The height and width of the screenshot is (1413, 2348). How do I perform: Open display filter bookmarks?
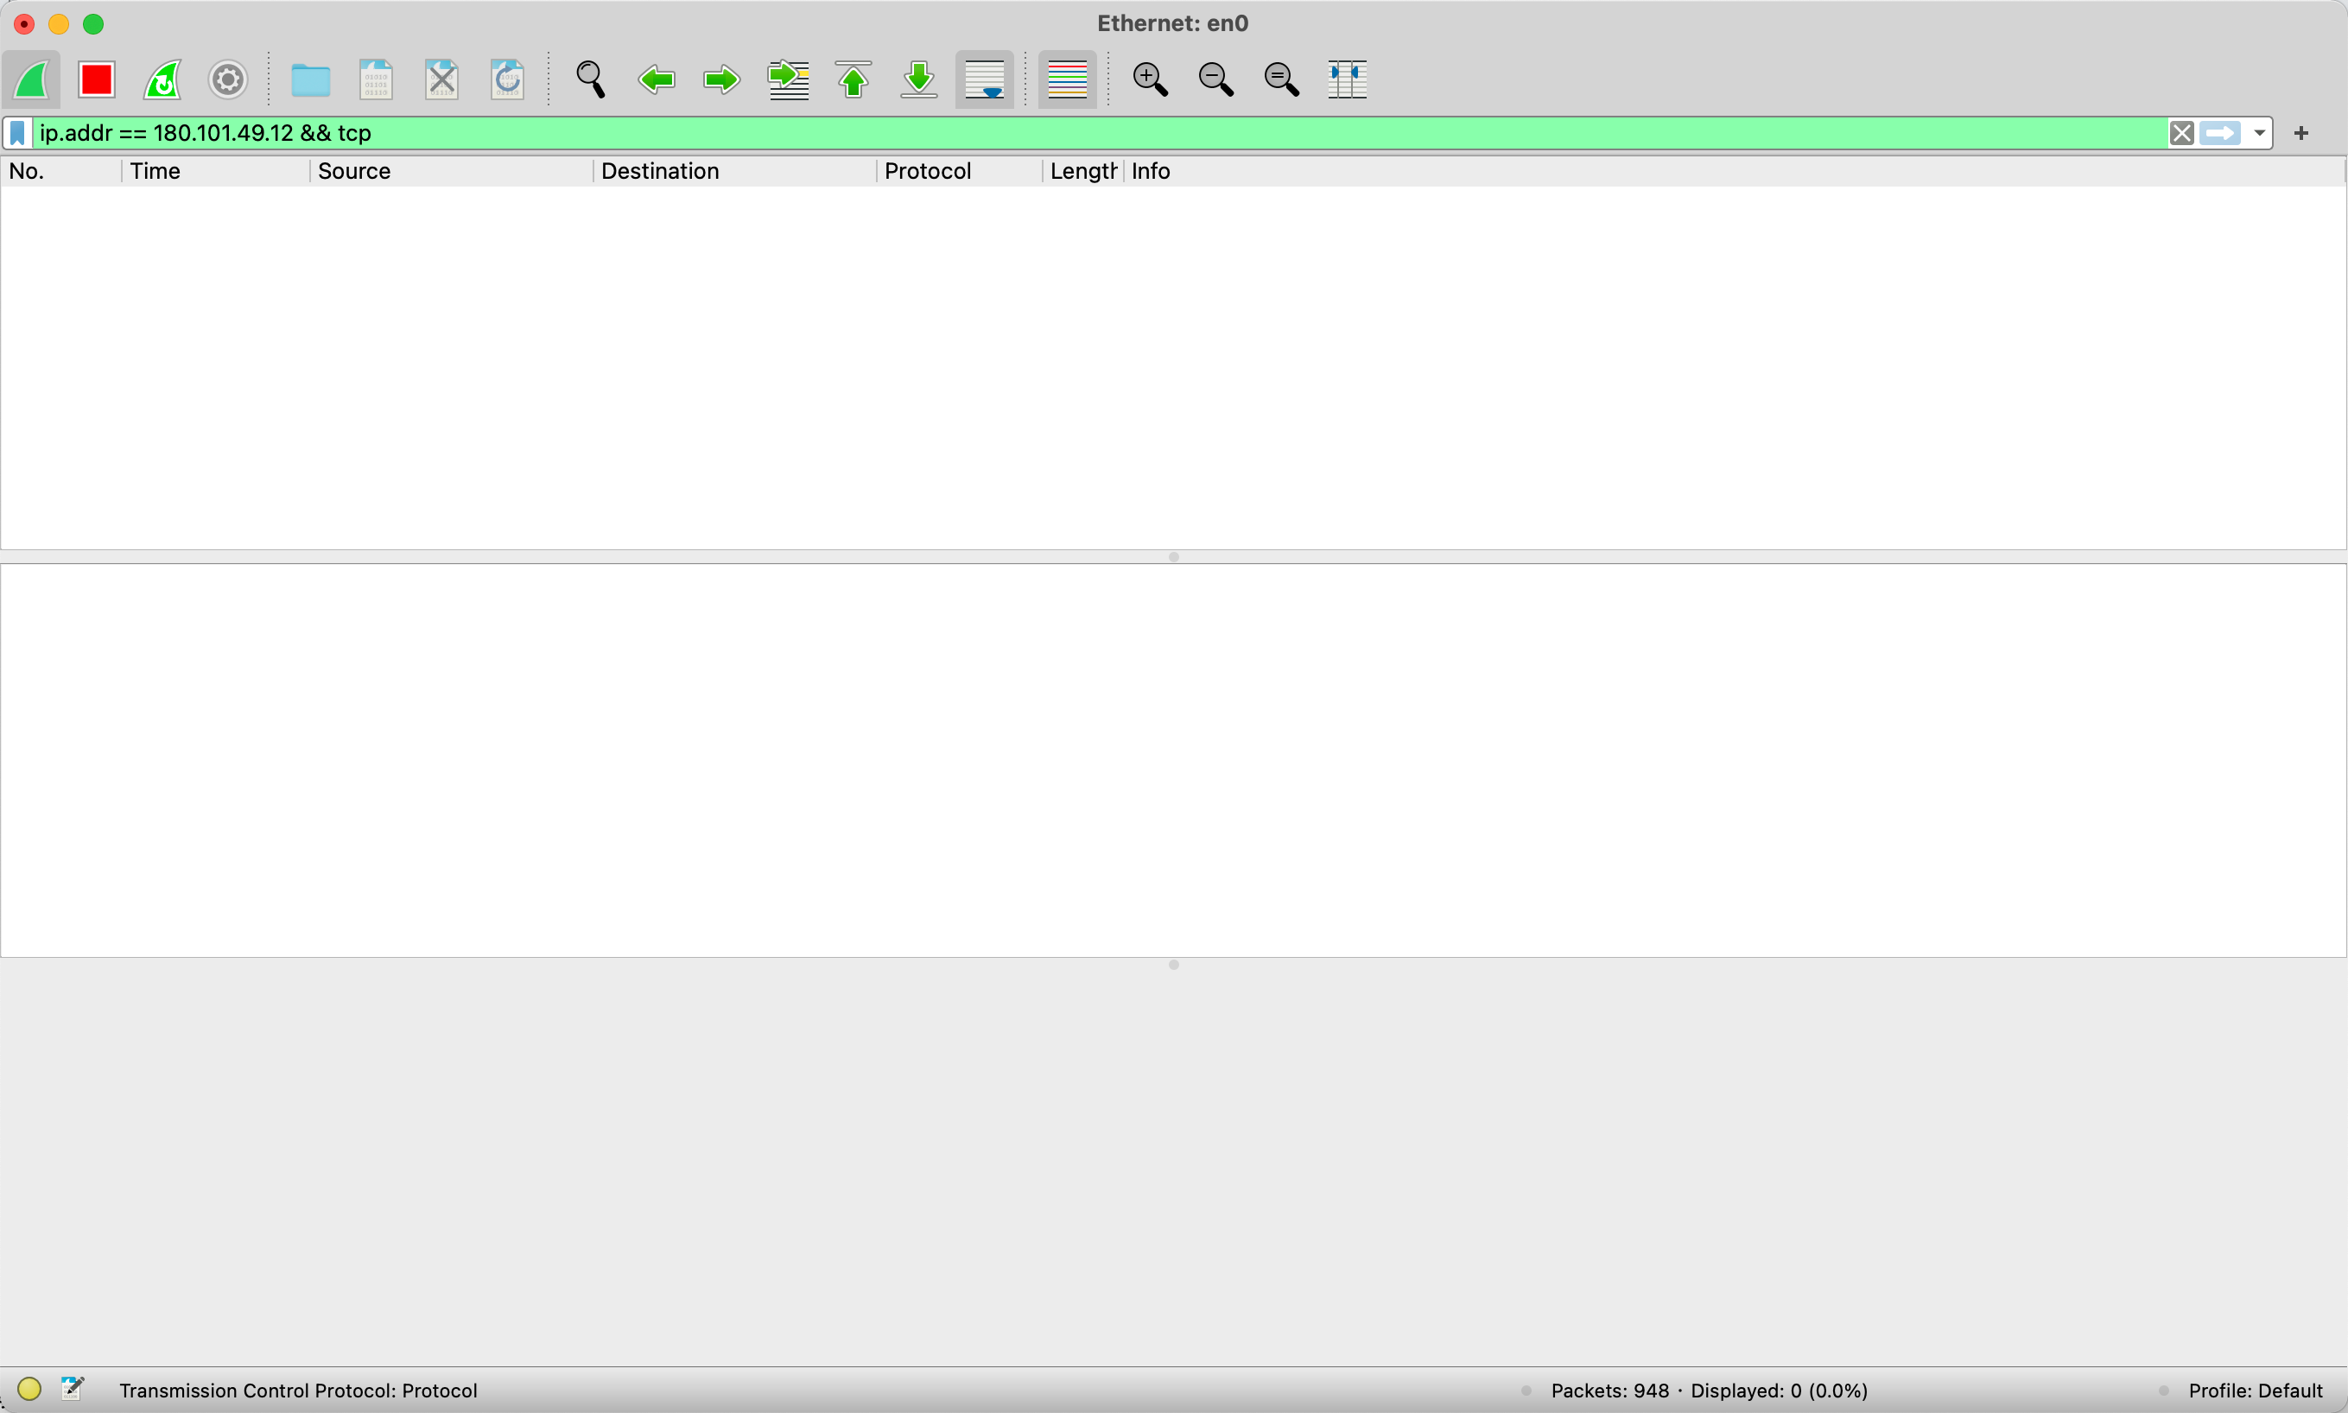click(18, 133)
